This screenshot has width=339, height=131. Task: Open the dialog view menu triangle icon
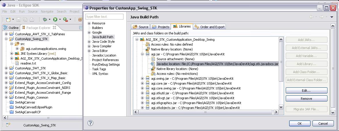click(x=332, y=17)
